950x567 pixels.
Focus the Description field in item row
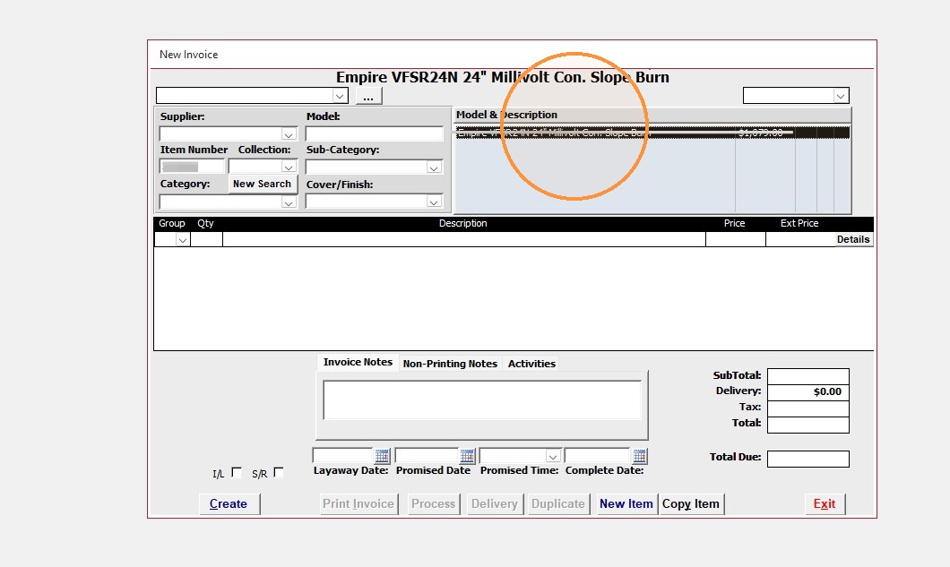(464, 240)
